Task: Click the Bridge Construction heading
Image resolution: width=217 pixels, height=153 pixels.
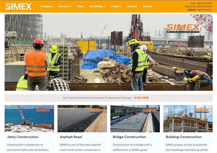Action: (x=129, y=137)
